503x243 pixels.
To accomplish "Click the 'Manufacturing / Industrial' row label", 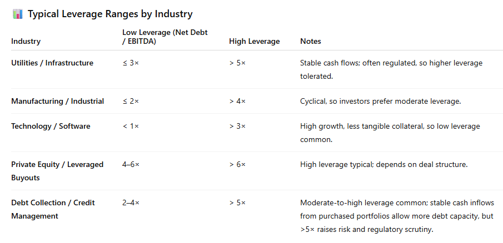I will 57,102.
